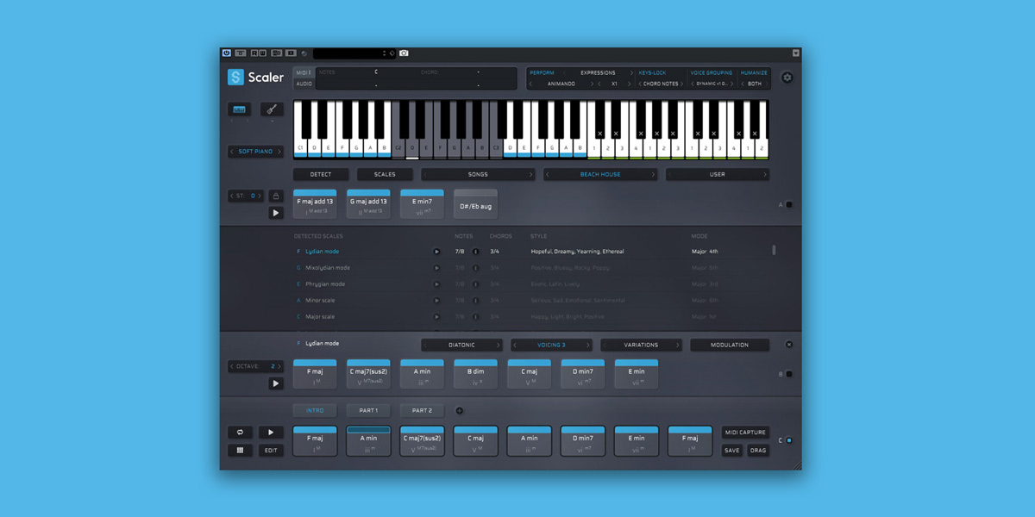This screenshot has height=517, width=1035.
Task: Open the BEACH HOUSE songs dropdown
Action: pyautogui.click(x=600, y=174)
